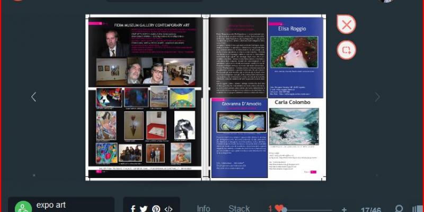424x212 pixels.
Task: Select the Giovanna D'Amodio artwork image
Action: click(242, 122)
